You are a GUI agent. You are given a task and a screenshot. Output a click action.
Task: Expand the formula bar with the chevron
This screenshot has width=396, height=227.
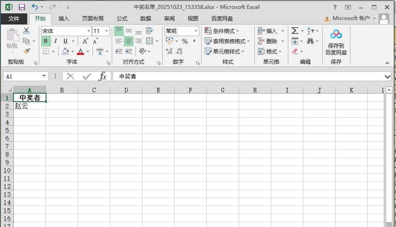tap(388, 77)
